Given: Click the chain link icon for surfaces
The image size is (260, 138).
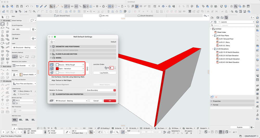Looking at the screenshot, I should (x=87, y=68).
